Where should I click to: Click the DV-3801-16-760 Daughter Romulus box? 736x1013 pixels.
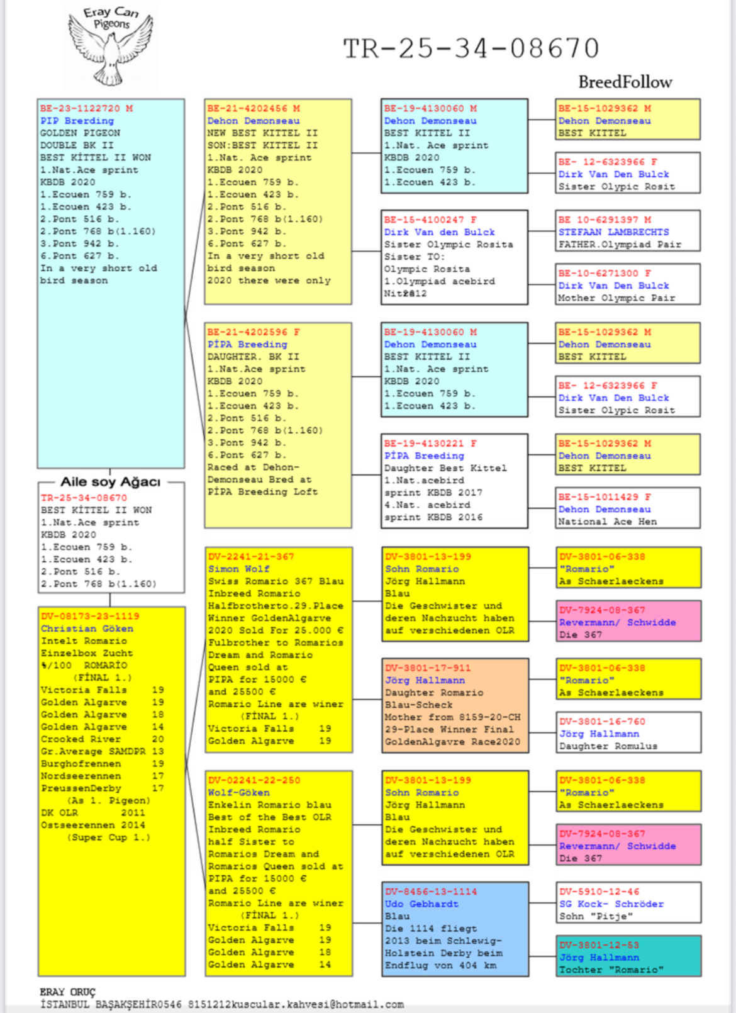tap(628, 733)
